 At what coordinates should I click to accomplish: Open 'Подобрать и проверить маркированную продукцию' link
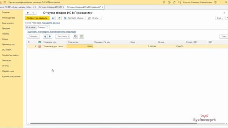(51, 32)
